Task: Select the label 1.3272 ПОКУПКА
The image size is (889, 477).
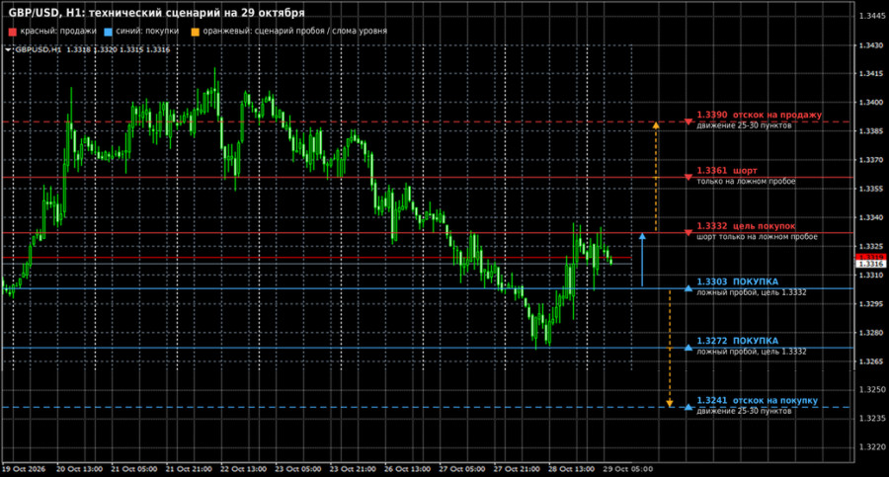Action: pyautogui.click(x=738, y=341)
